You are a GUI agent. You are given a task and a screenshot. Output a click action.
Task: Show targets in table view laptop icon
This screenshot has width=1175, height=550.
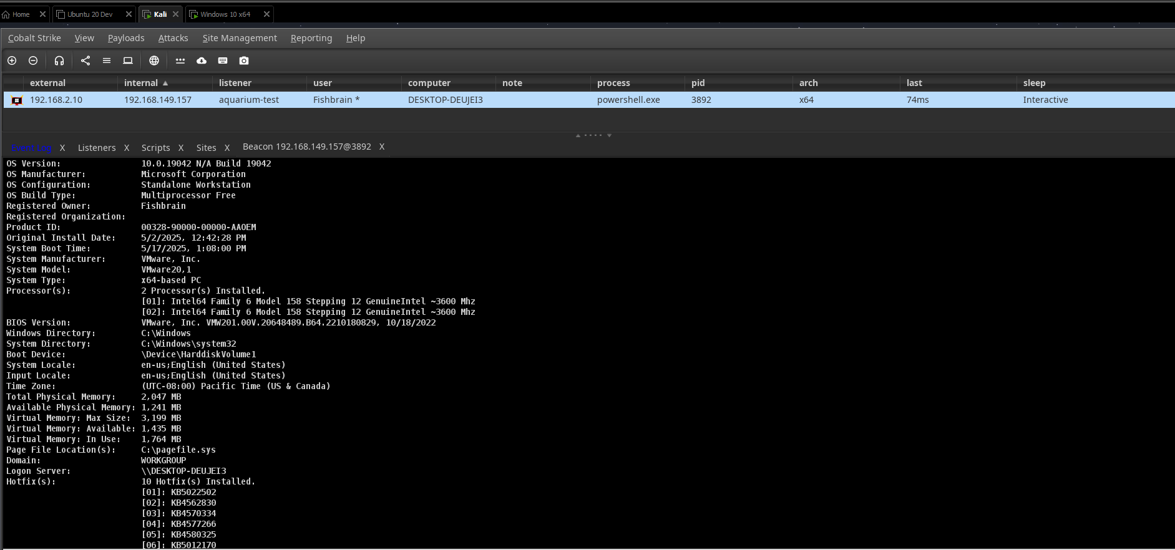pos(128,60)
